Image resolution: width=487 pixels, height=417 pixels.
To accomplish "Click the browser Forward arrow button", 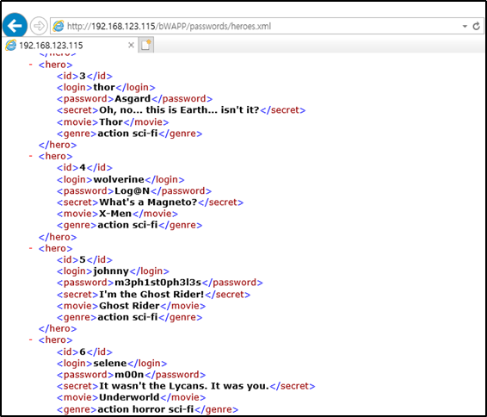I will [39, 26].
